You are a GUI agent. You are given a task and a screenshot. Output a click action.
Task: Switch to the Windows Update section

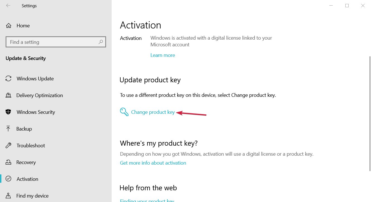tap(35, 78)
